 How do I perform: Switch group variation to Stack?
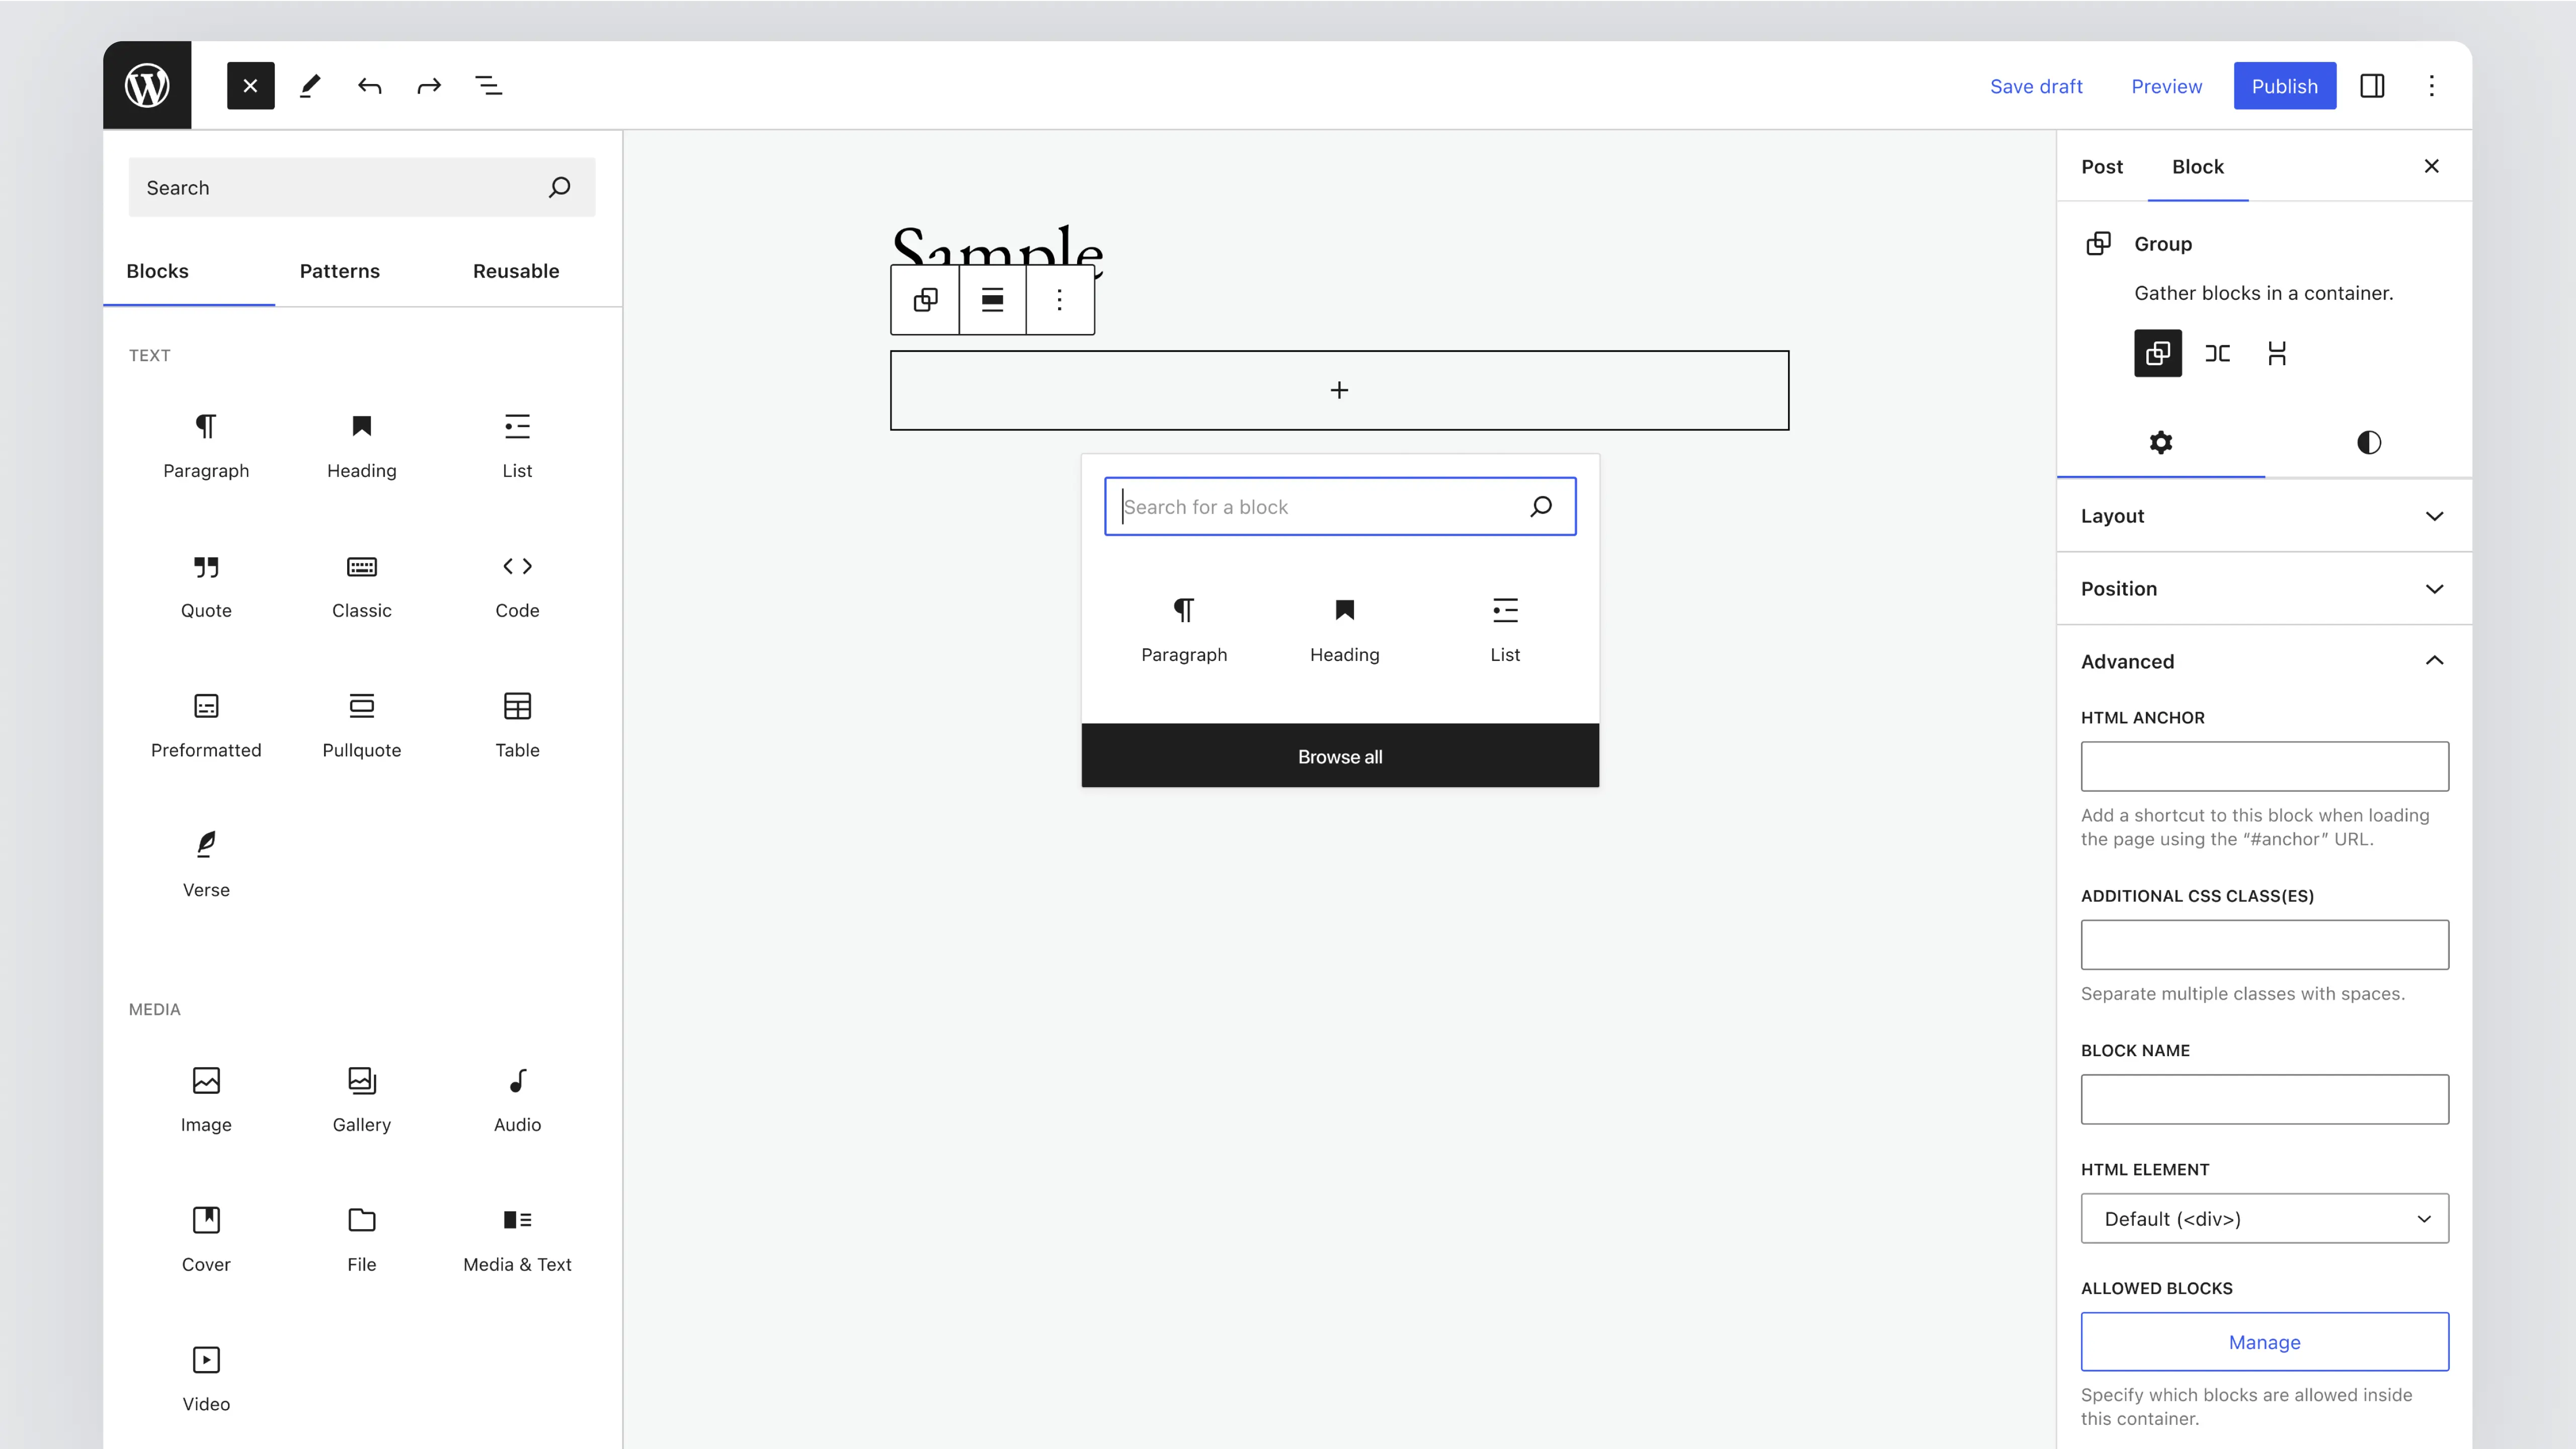(2277, 353)
